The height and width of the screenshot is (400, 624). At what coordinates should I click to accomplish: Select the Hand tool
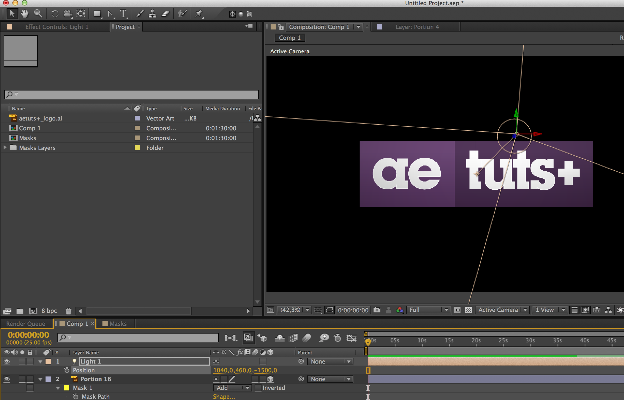(x=25, y=13)
